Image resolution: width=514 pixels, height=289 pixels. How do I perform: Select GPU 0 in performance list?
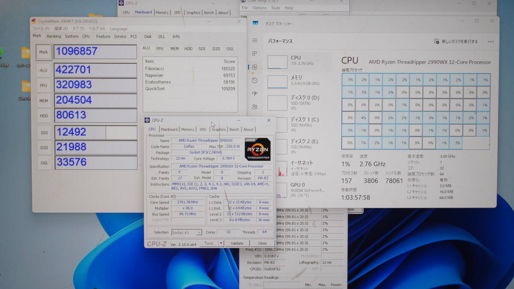pyautogui.click(x=299, y=190)
